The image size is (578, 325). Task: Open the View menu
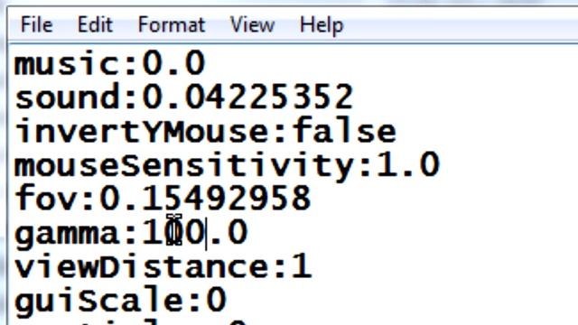(252, 25)
